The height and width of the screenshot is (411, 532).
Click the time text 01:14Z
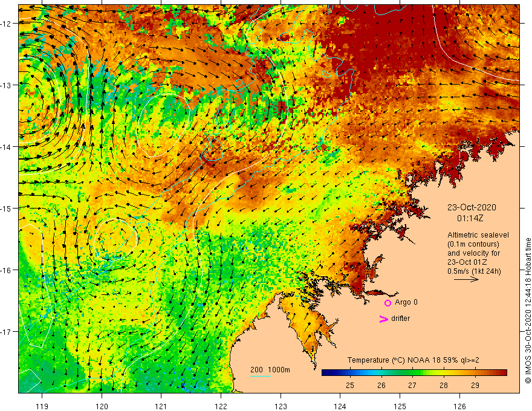tap(470, 218)
